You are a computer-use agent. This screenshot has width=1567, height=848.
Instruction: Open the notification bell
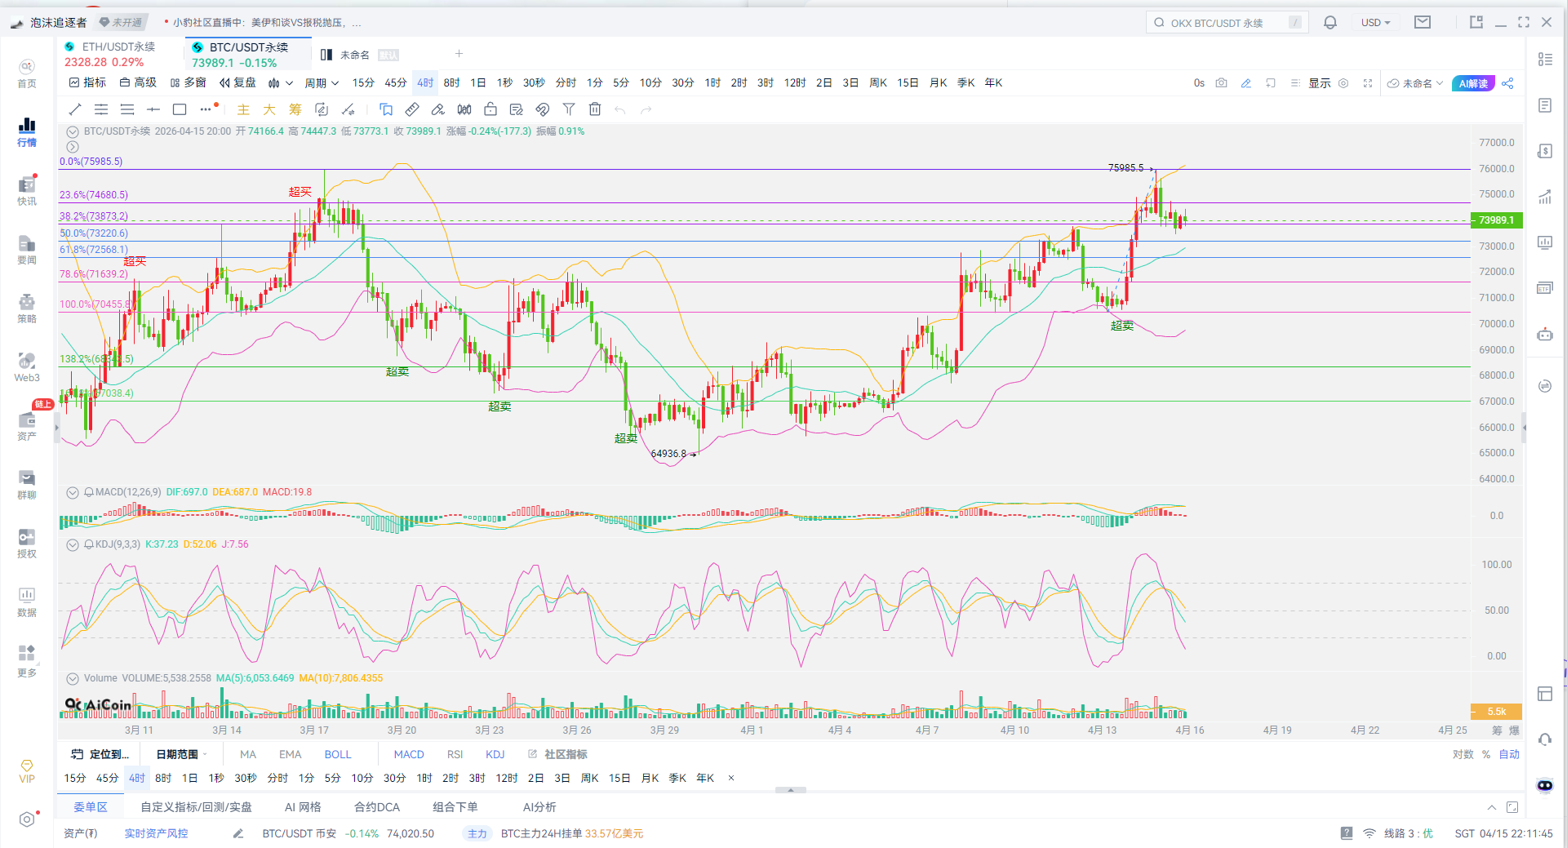pyautogui.click(x=1330, y=23)
